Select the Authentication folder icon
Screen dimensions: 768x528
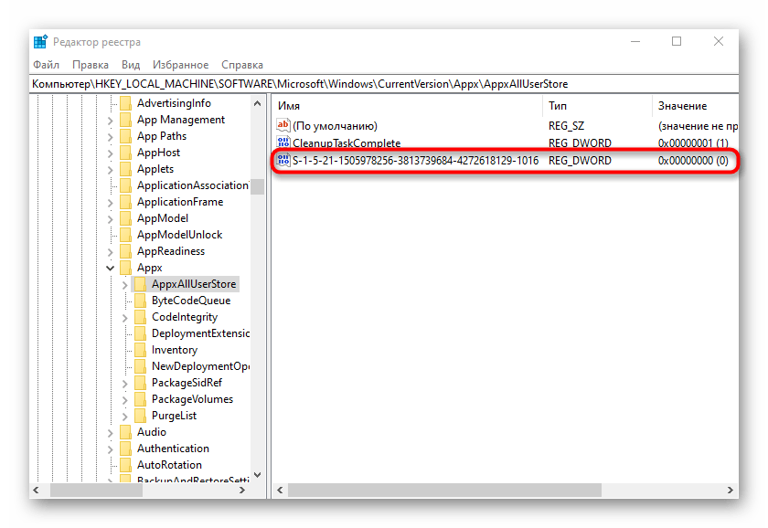126,449
